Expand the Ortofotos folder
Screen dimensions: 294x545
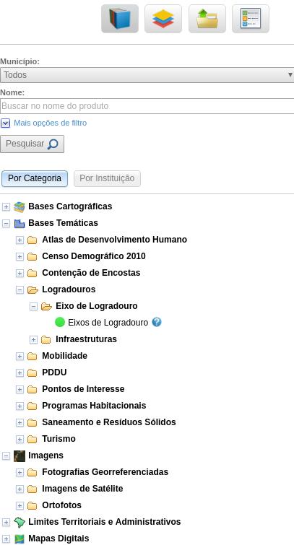click(20, 505)
